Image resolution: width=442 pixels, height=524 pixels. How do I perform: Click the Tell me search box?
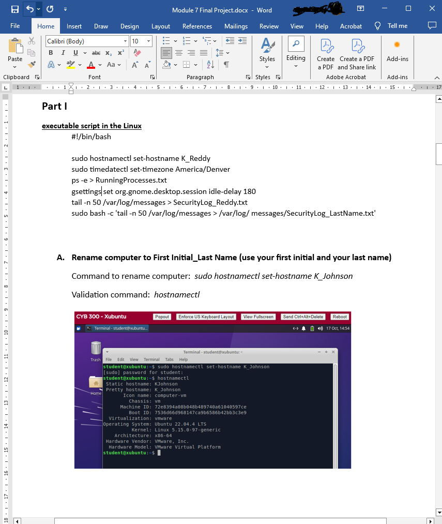(391, 26)
